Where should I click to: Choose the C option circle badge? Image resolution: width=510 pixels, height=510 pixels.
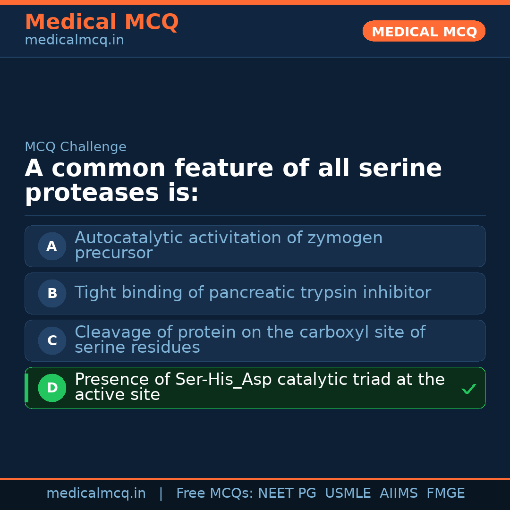52,340
